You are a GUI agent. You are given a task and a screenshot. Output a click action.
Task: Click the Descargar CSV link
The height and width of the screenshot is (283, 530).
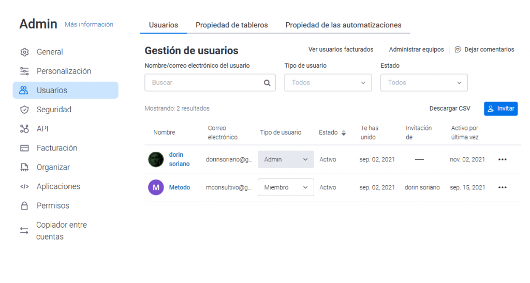[450, 109]
